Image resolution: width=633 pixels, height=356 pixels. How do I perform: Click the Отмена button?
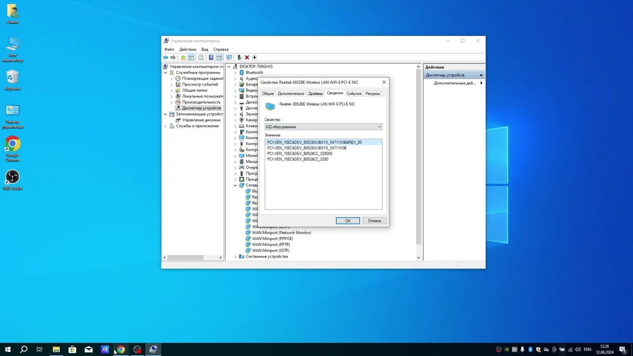tap(374, 221)
